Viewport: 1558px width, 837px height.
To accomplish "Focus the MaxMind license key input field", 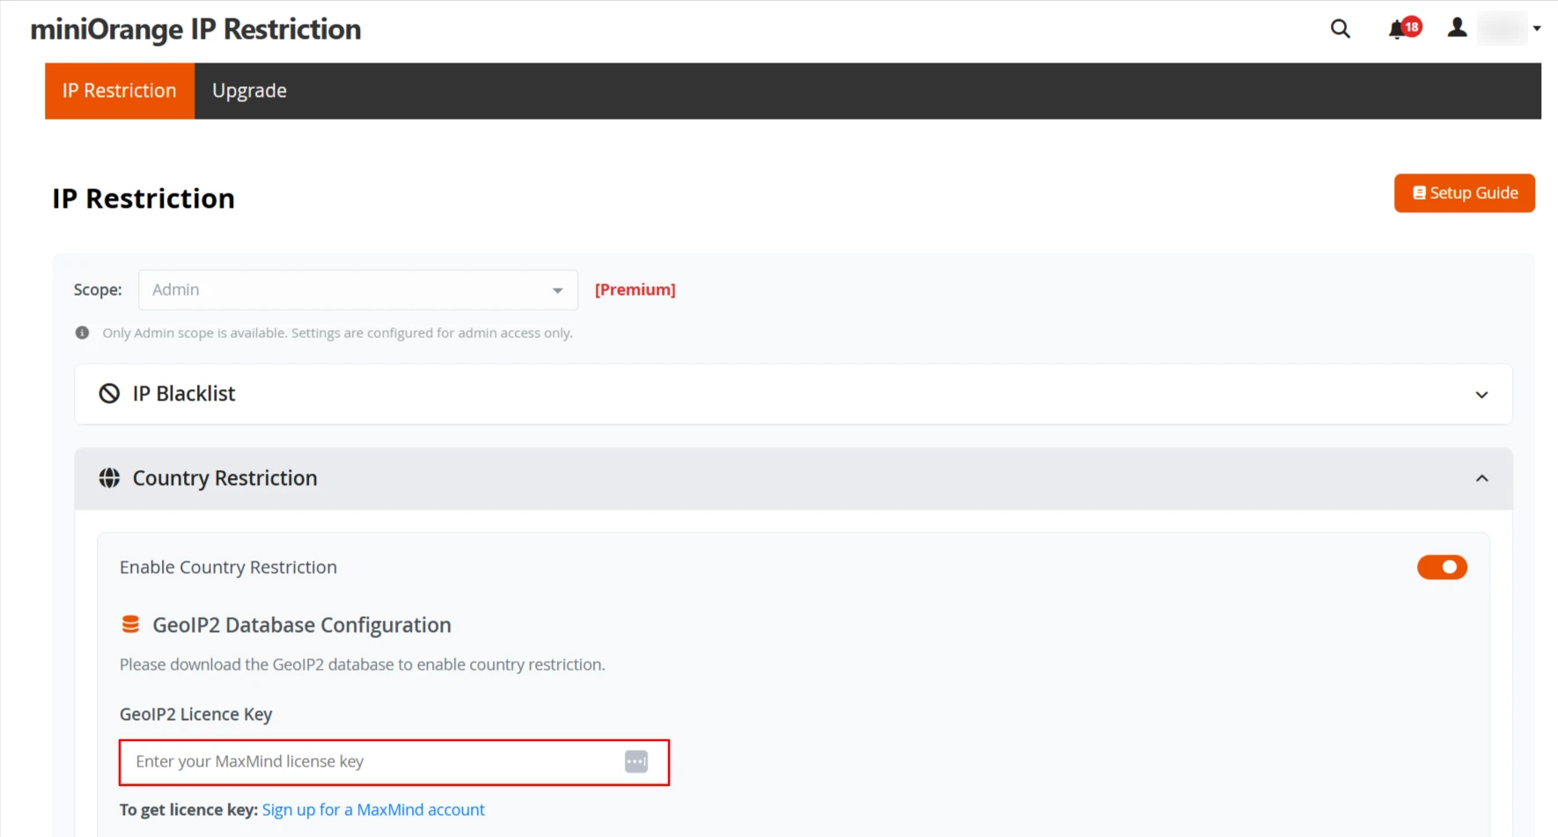I will point(394,762).
